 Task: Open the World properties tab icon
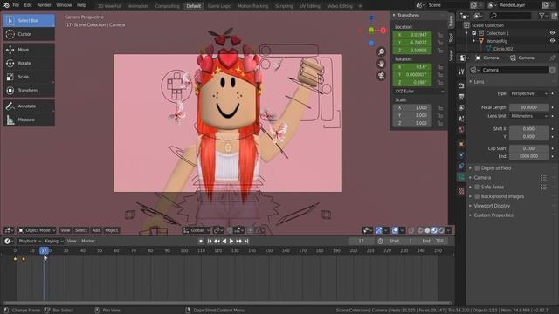461,130
